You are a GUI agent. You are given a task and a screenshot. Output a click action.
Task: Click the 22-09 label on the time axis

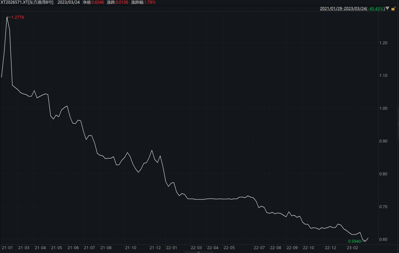(292, 248)
